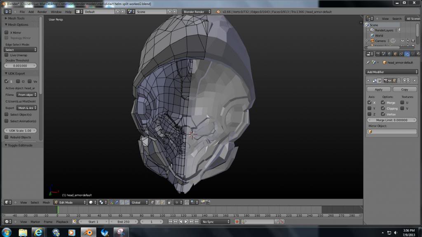Screen dimensions: 422x237
Task: Open the Add Modifier dropdown
Action: pyautogui.click(x=392, y=72)
